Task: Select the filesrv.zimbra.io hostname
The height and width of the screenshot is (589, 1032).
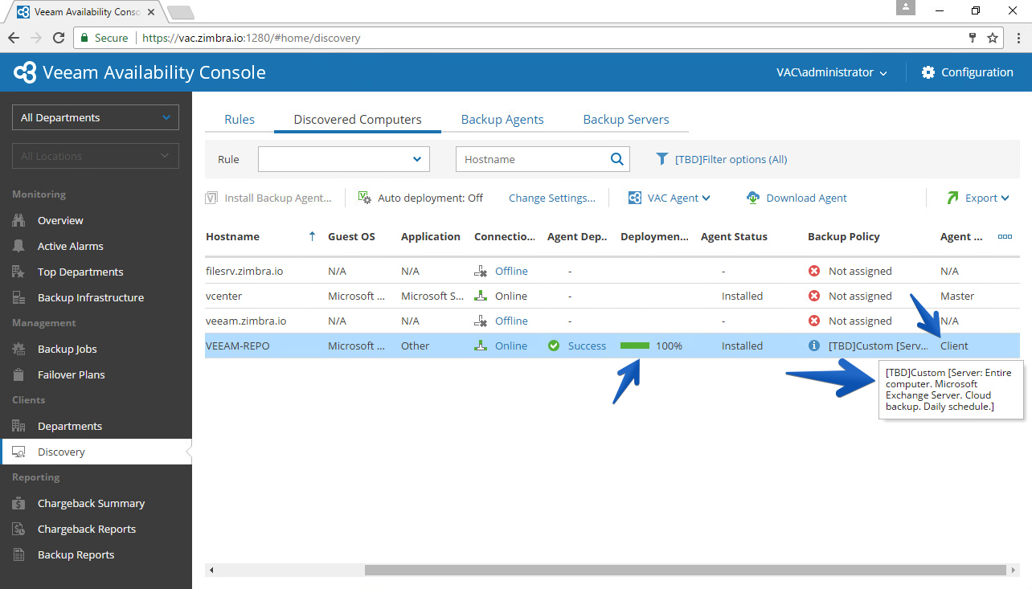Action: (x=244, y=271)
